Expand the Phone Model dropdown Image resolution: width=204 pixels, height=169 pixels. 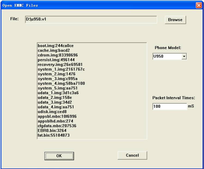tap(184, 56)
